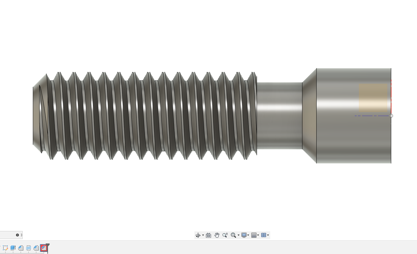Expand the Viewports dropdown arrow
Viewport: 417px width, 254px height.
click(x=269, y=235)
